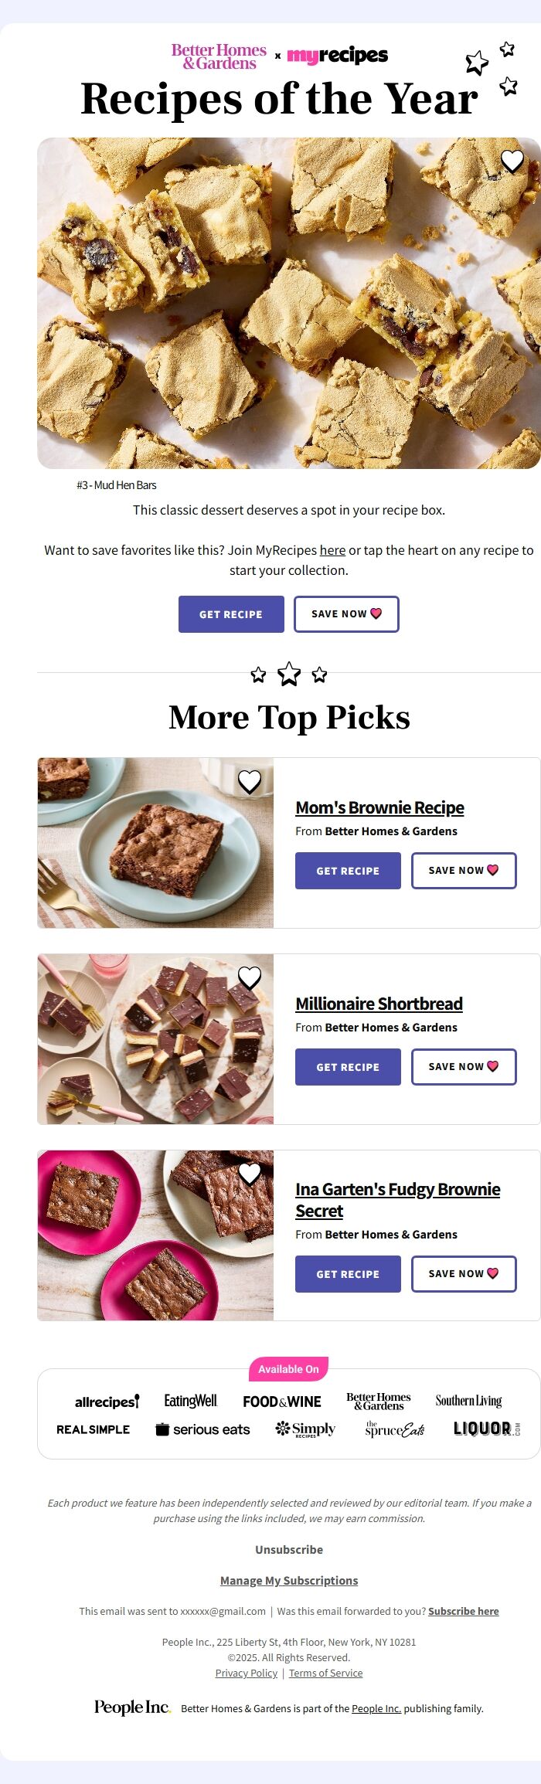Open Mom's Brownie Recipe title link
Viewport: 541px width, 1784px height.
(x=379, y=807)
